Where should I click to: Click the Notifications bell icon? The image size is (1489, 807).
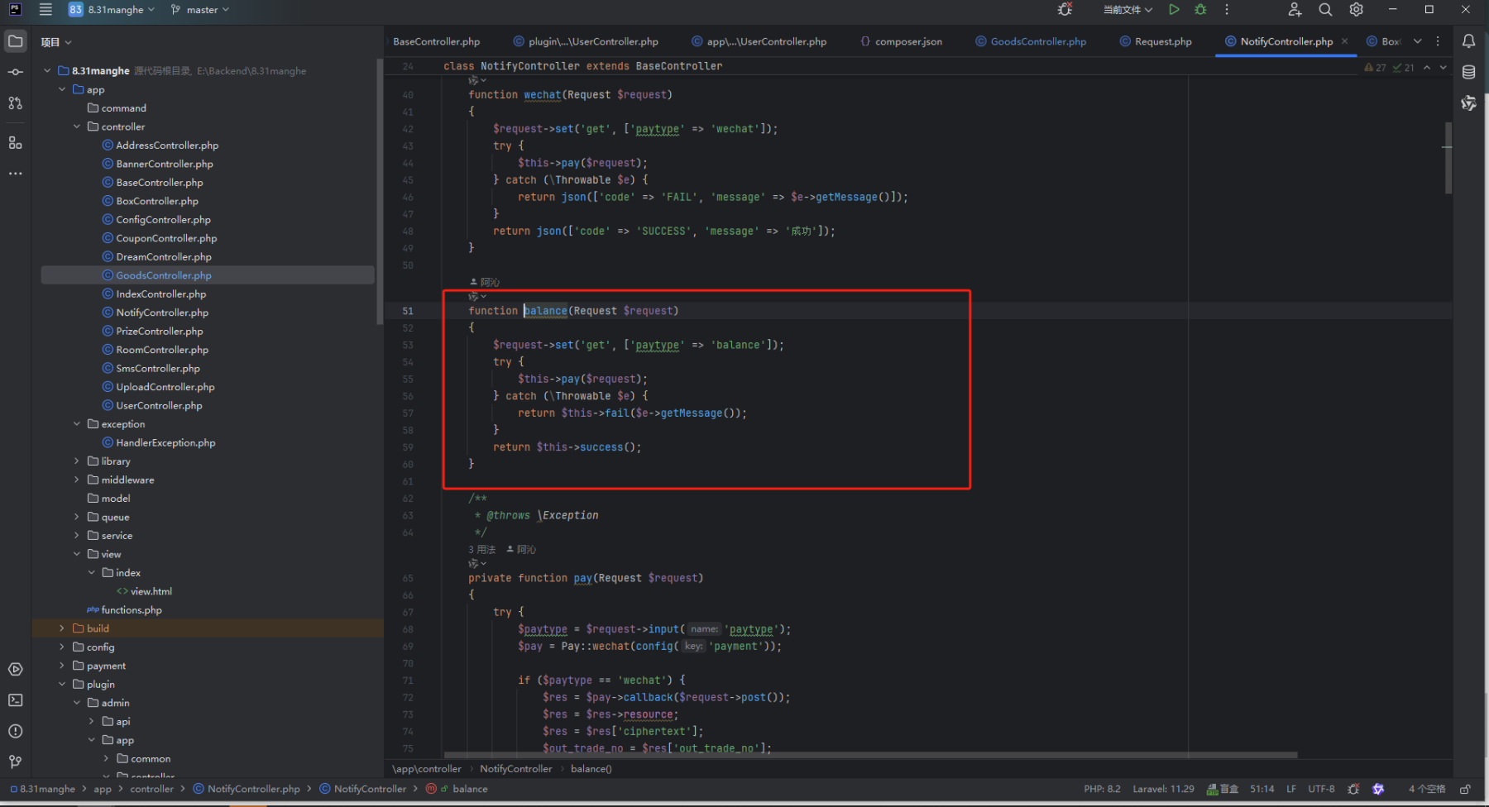click(1469, 41)
